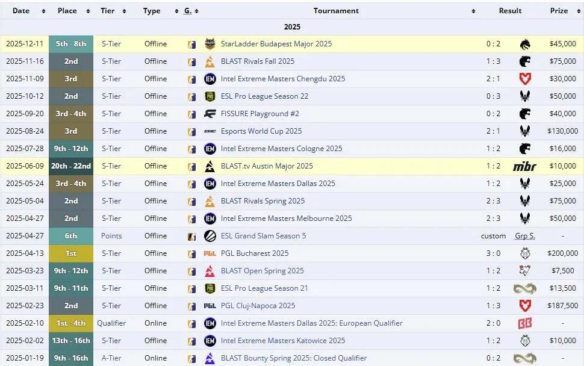Click the BLAST Open Spring 2025 logo

pos(210,271)
